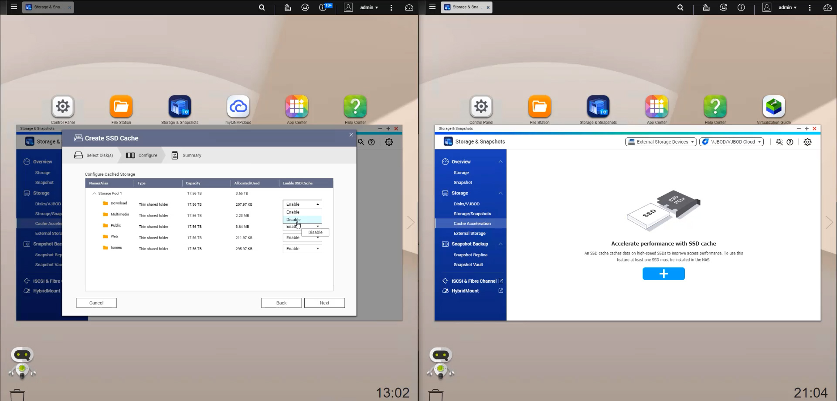Select Cache Acceleration in right sidebar

(472, 224)
